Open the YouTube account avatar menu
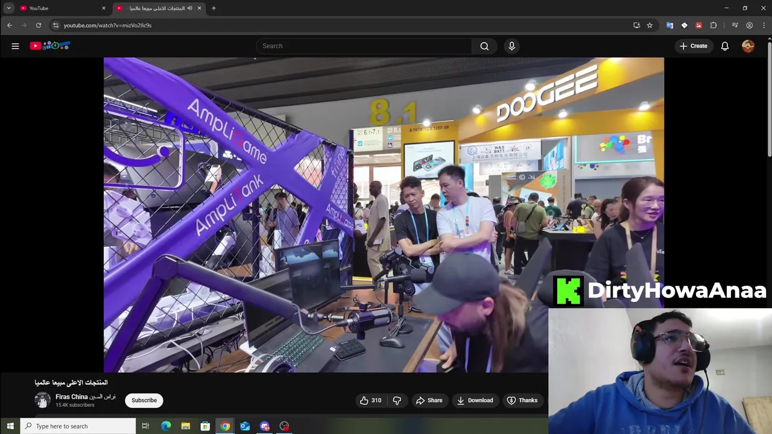Screen dimensions: 772x434 [748, 46]
